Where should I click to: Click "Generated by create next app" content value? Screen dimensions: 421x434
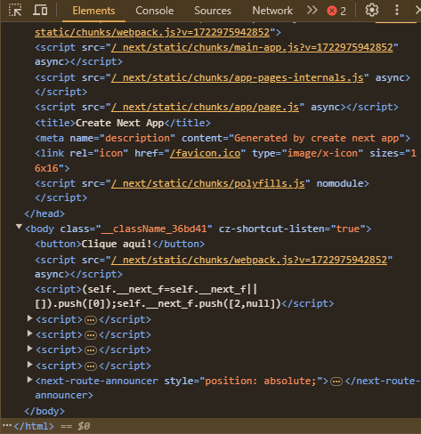(x=317, y=138)
